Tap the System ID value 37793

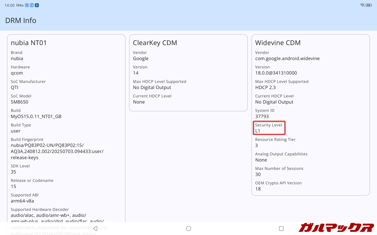262,117
